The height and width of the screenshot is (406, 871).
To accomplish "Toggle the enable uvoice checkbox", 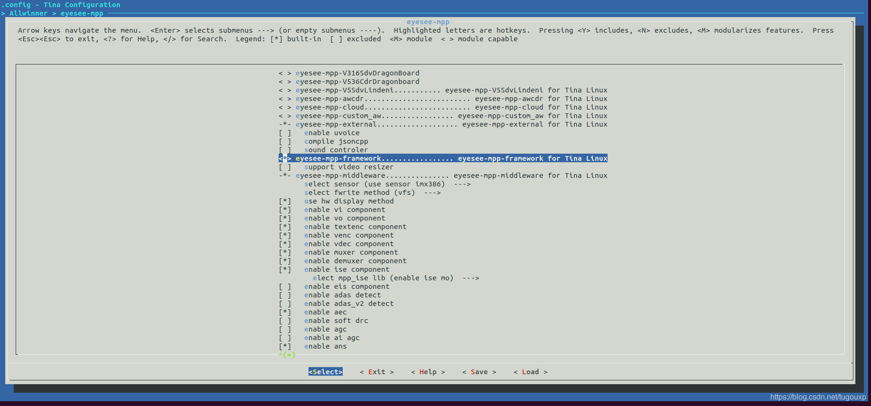I will (285, 133).
